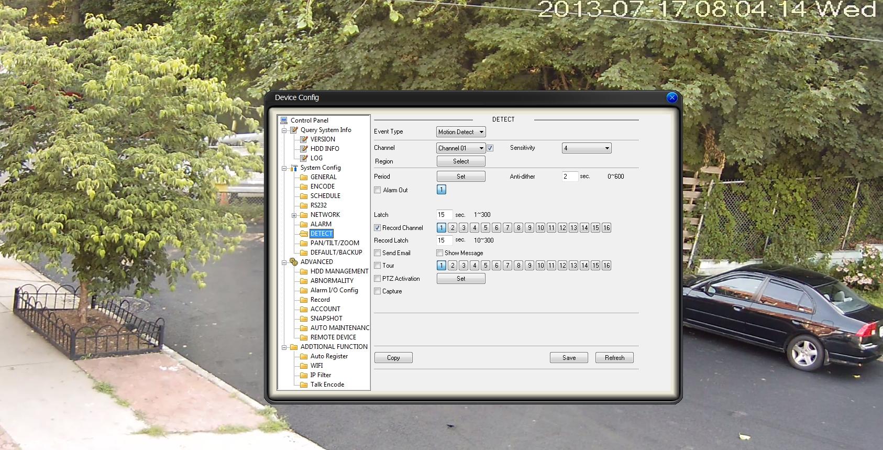
Task: Enable the Alarm Out checkbox
Action: tap(378, 190)
